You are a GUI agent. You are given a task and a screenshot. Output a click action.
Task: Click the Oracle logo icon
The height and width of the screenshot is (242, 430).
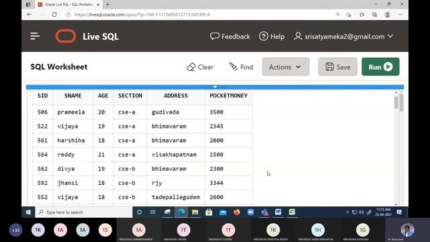[66, 36]
